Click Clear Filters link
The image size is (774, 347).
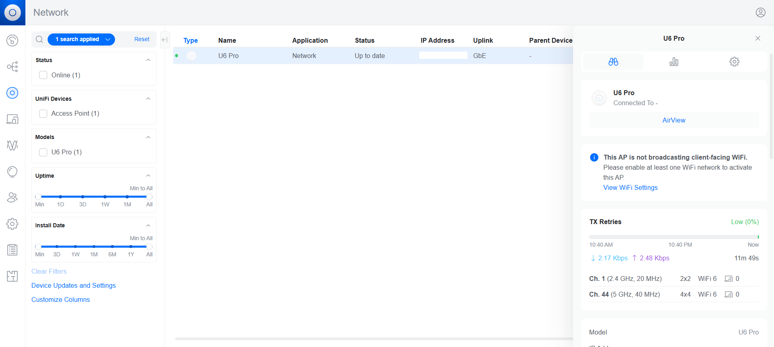[49, 271]
